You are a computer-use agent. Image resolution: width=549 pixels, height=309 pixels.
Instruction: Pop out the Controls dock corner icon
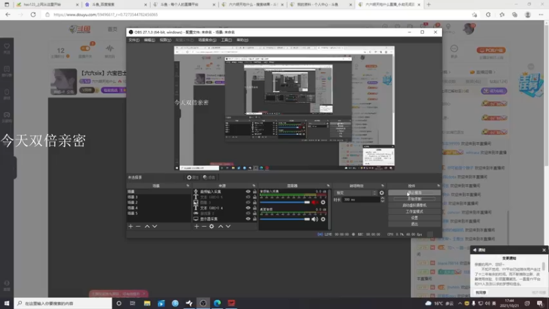pos(439,185)
